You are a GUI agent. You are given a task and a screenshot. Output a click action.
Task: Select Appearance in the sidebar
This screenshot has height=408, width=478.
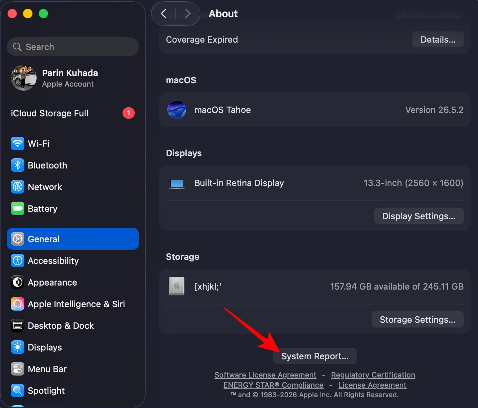point(73,282)
